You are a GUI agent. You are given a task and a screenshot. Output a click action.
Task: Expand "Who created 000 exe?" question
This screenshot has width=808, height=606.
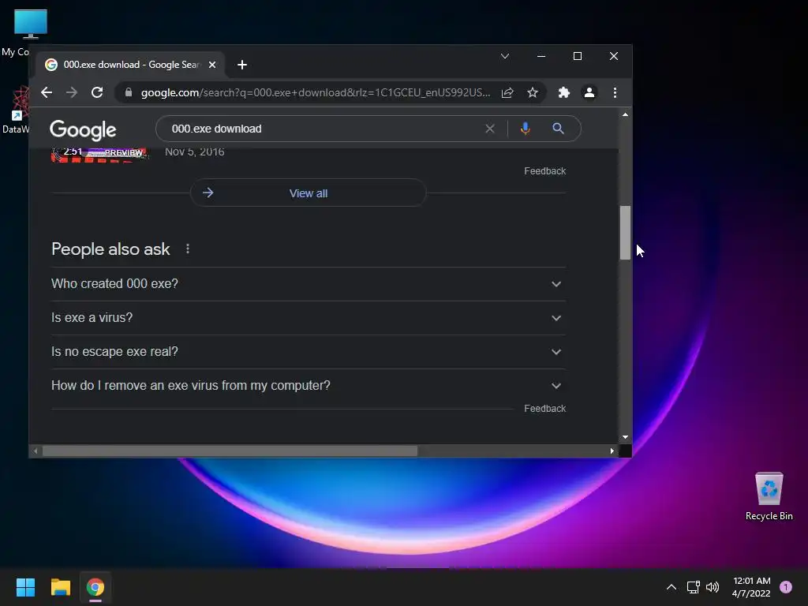pyautogui.click(x=309, y=284)
